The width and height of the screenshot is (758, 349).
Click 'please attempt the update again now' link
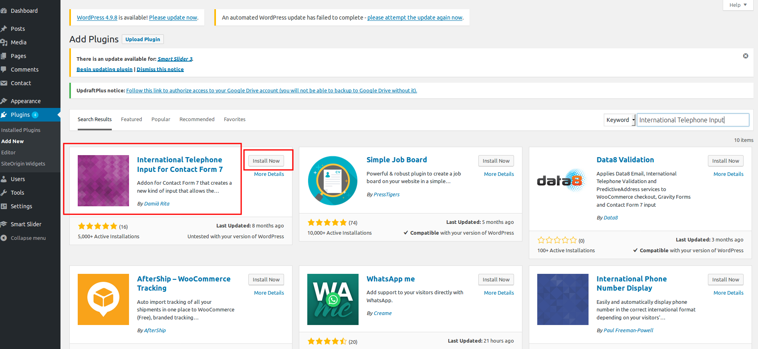pyautogui.click(x=415, y=18)
